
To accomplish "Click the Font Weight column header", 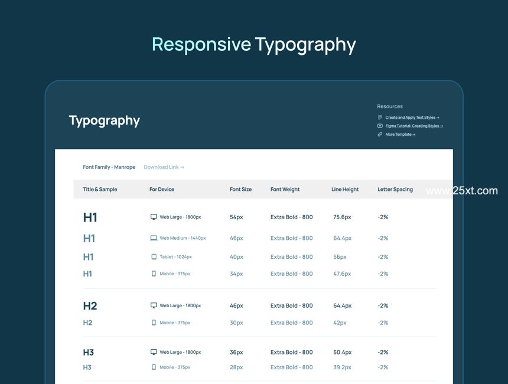I will (x=285, y=189).
